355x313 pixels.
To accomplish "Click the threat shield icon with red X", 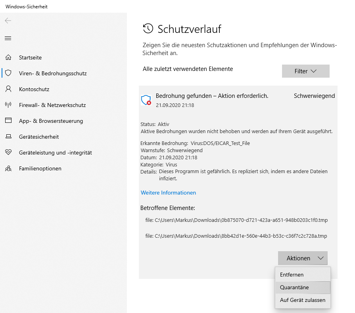I will click(146, 100).
